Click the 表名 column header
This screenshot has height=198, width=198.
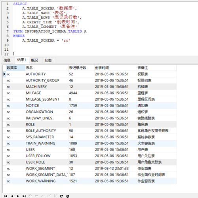click(x=47, y=68)
